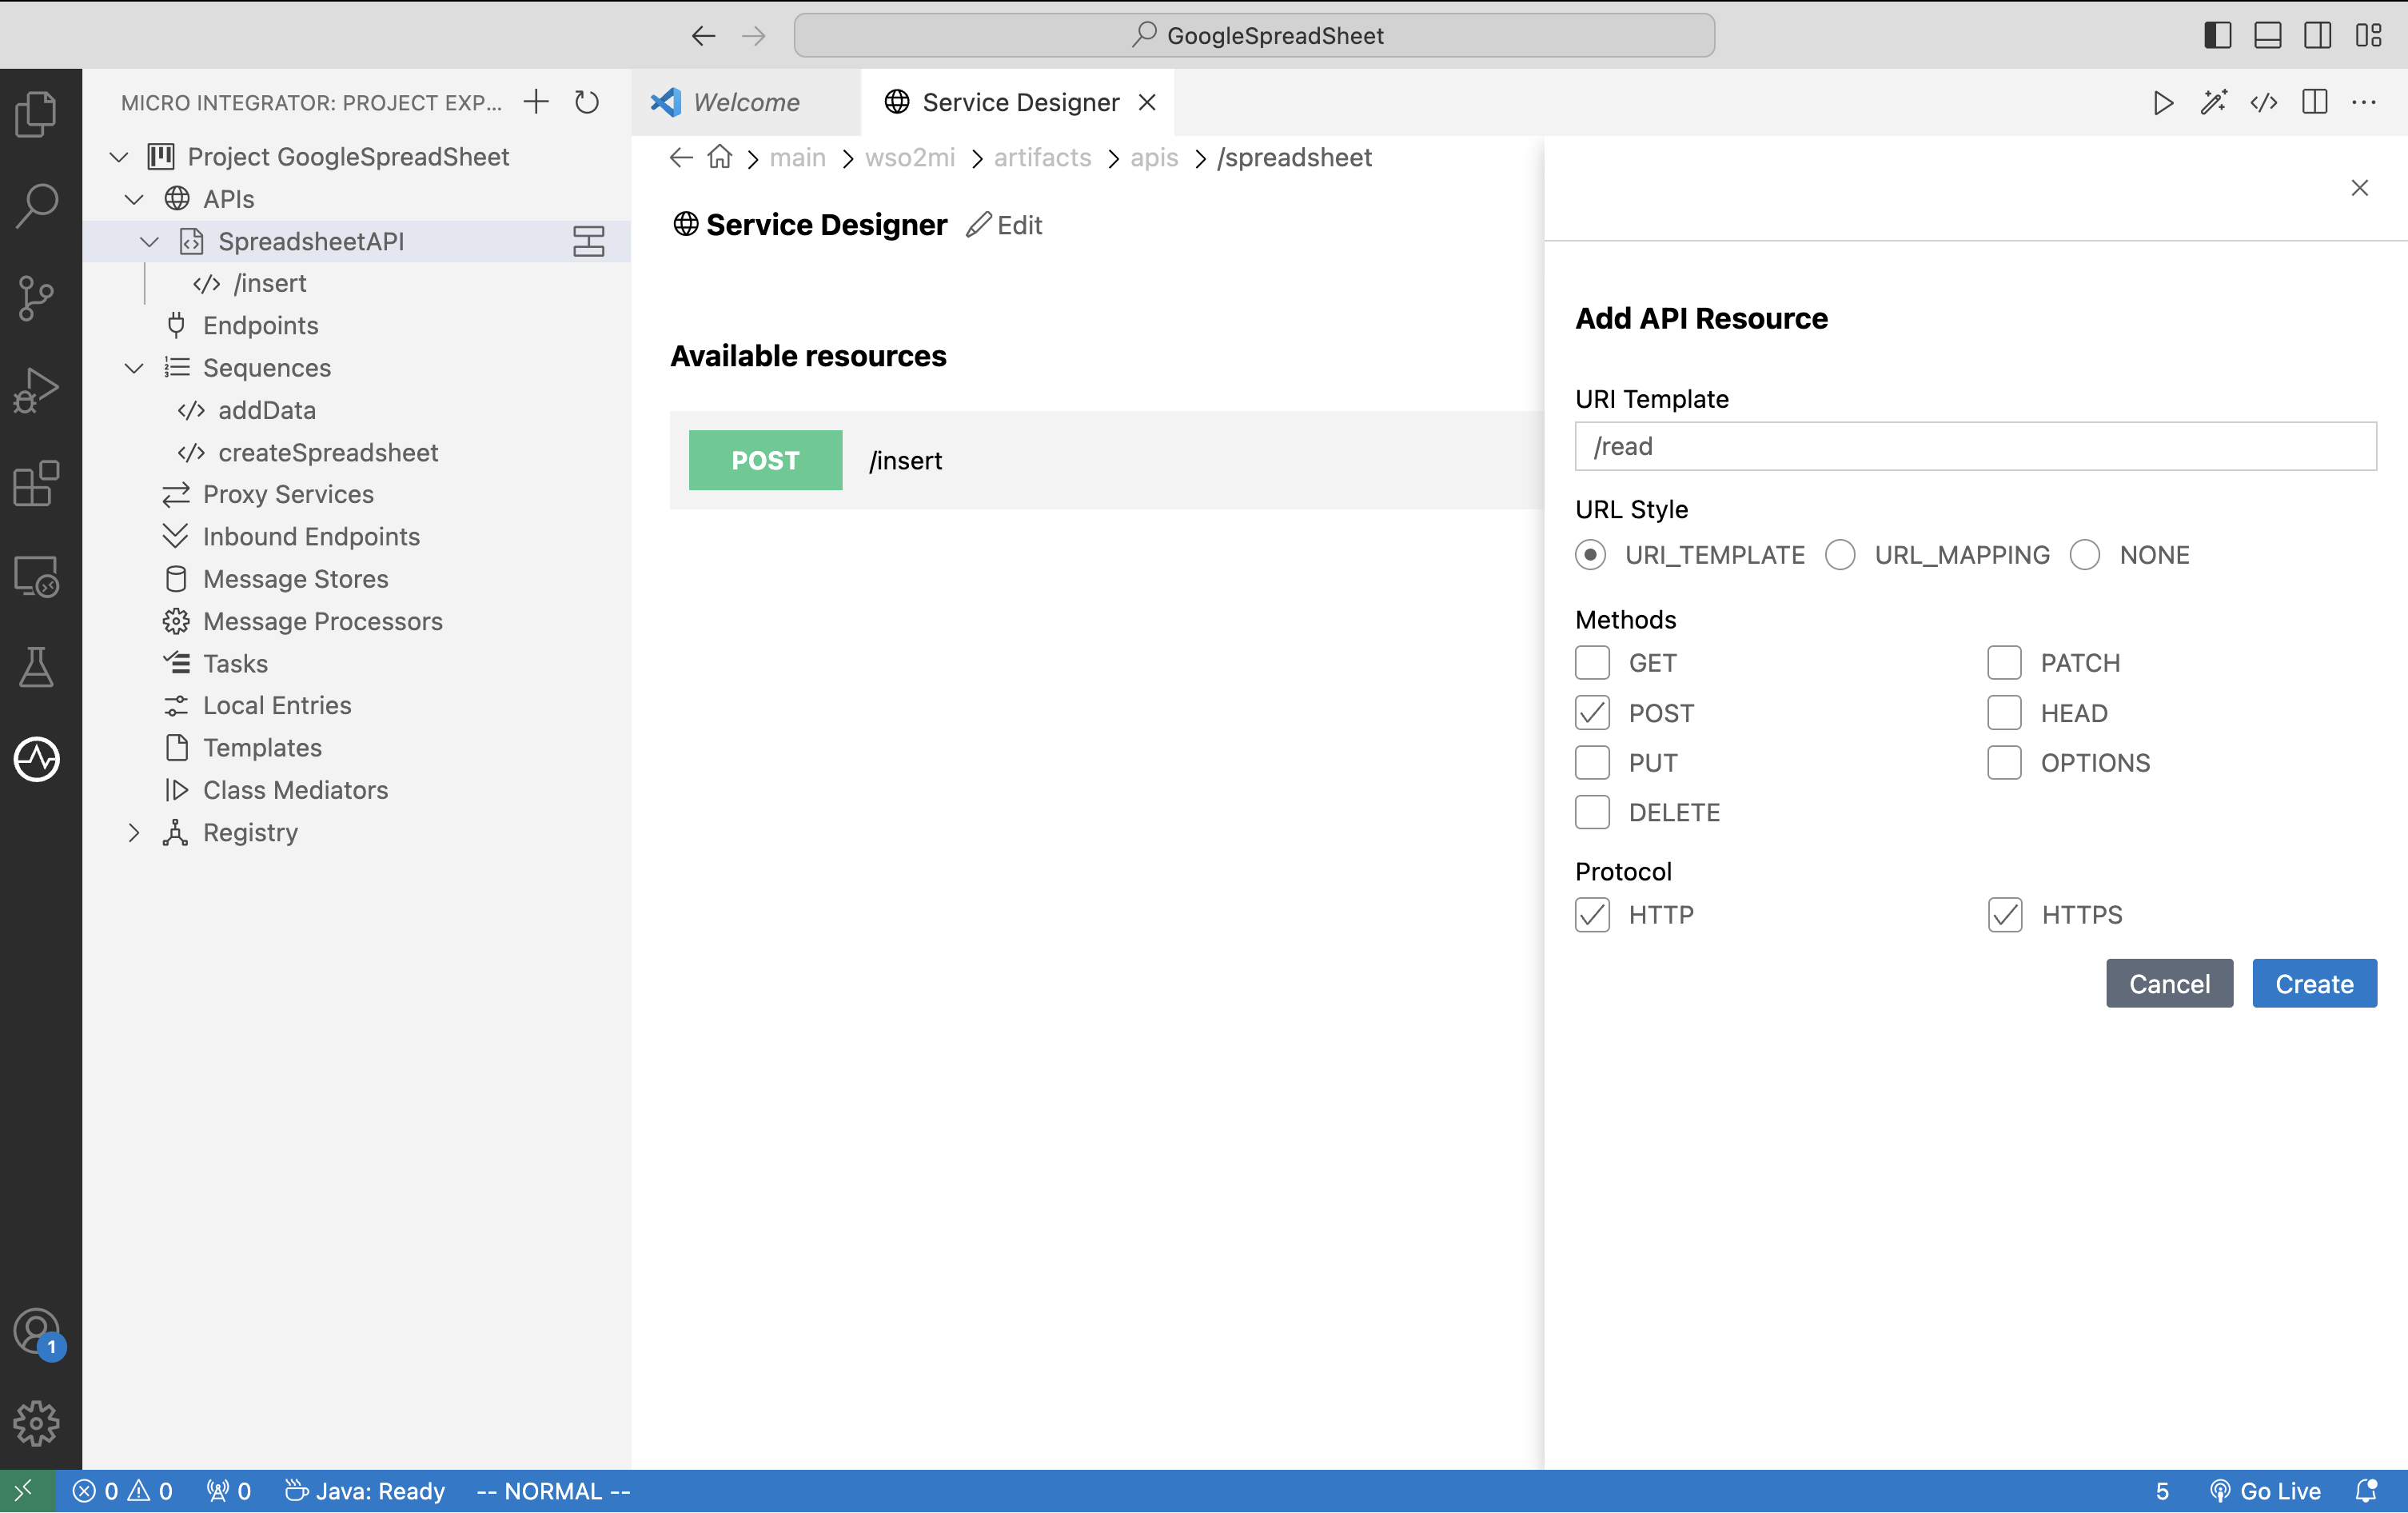Open the Extensions view
The image size is (2408, 1513).
37,484
